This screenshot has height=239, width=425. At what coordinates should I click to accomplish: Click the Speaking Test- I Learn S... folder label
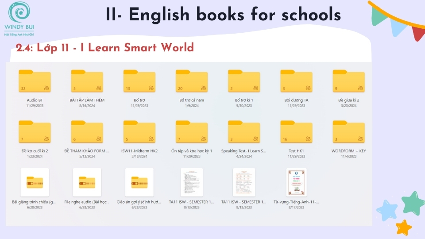pyautogui.click(x=243, y=151)
